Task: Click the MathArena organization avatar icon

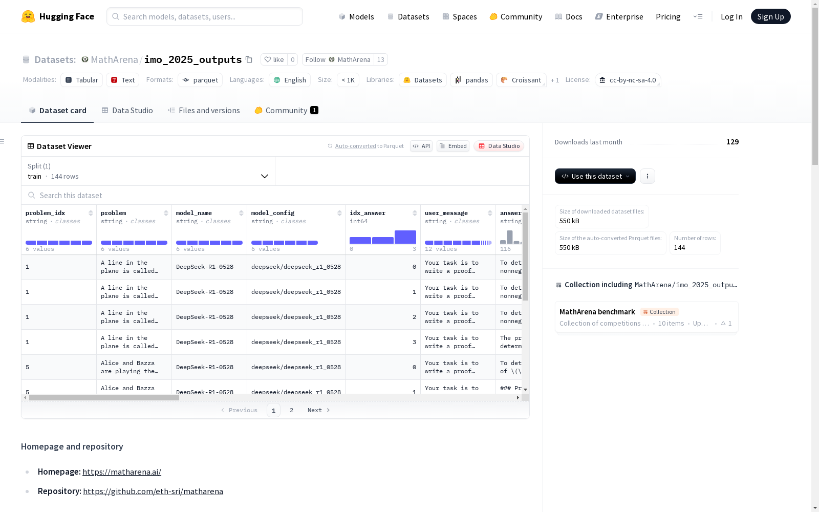Action: pyautogui.click(x=85, y=59)
